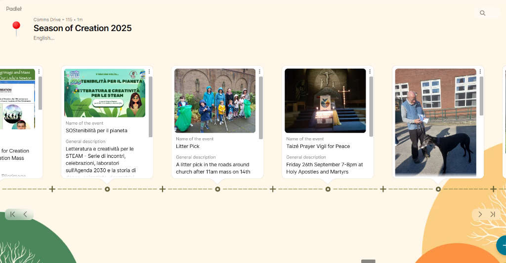Open three-dot menu on man with dog post
This screenshot has width=506, height=263.
point(480,72)
